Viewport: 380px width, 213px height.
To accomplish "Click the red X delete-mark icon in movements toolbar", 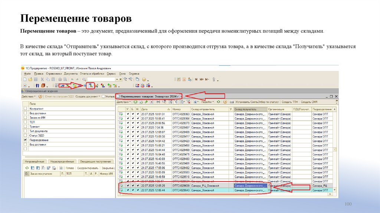I will 152,102.
